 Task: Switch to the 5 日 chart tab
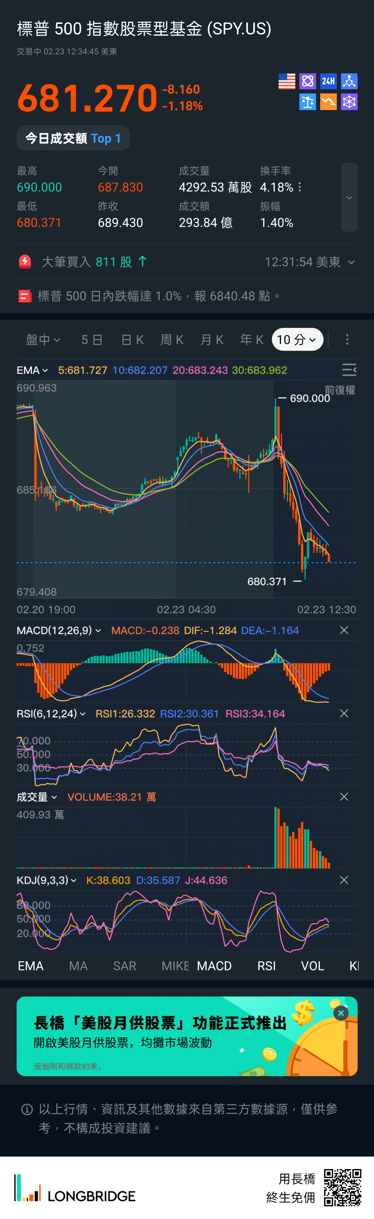coord(92,339)
